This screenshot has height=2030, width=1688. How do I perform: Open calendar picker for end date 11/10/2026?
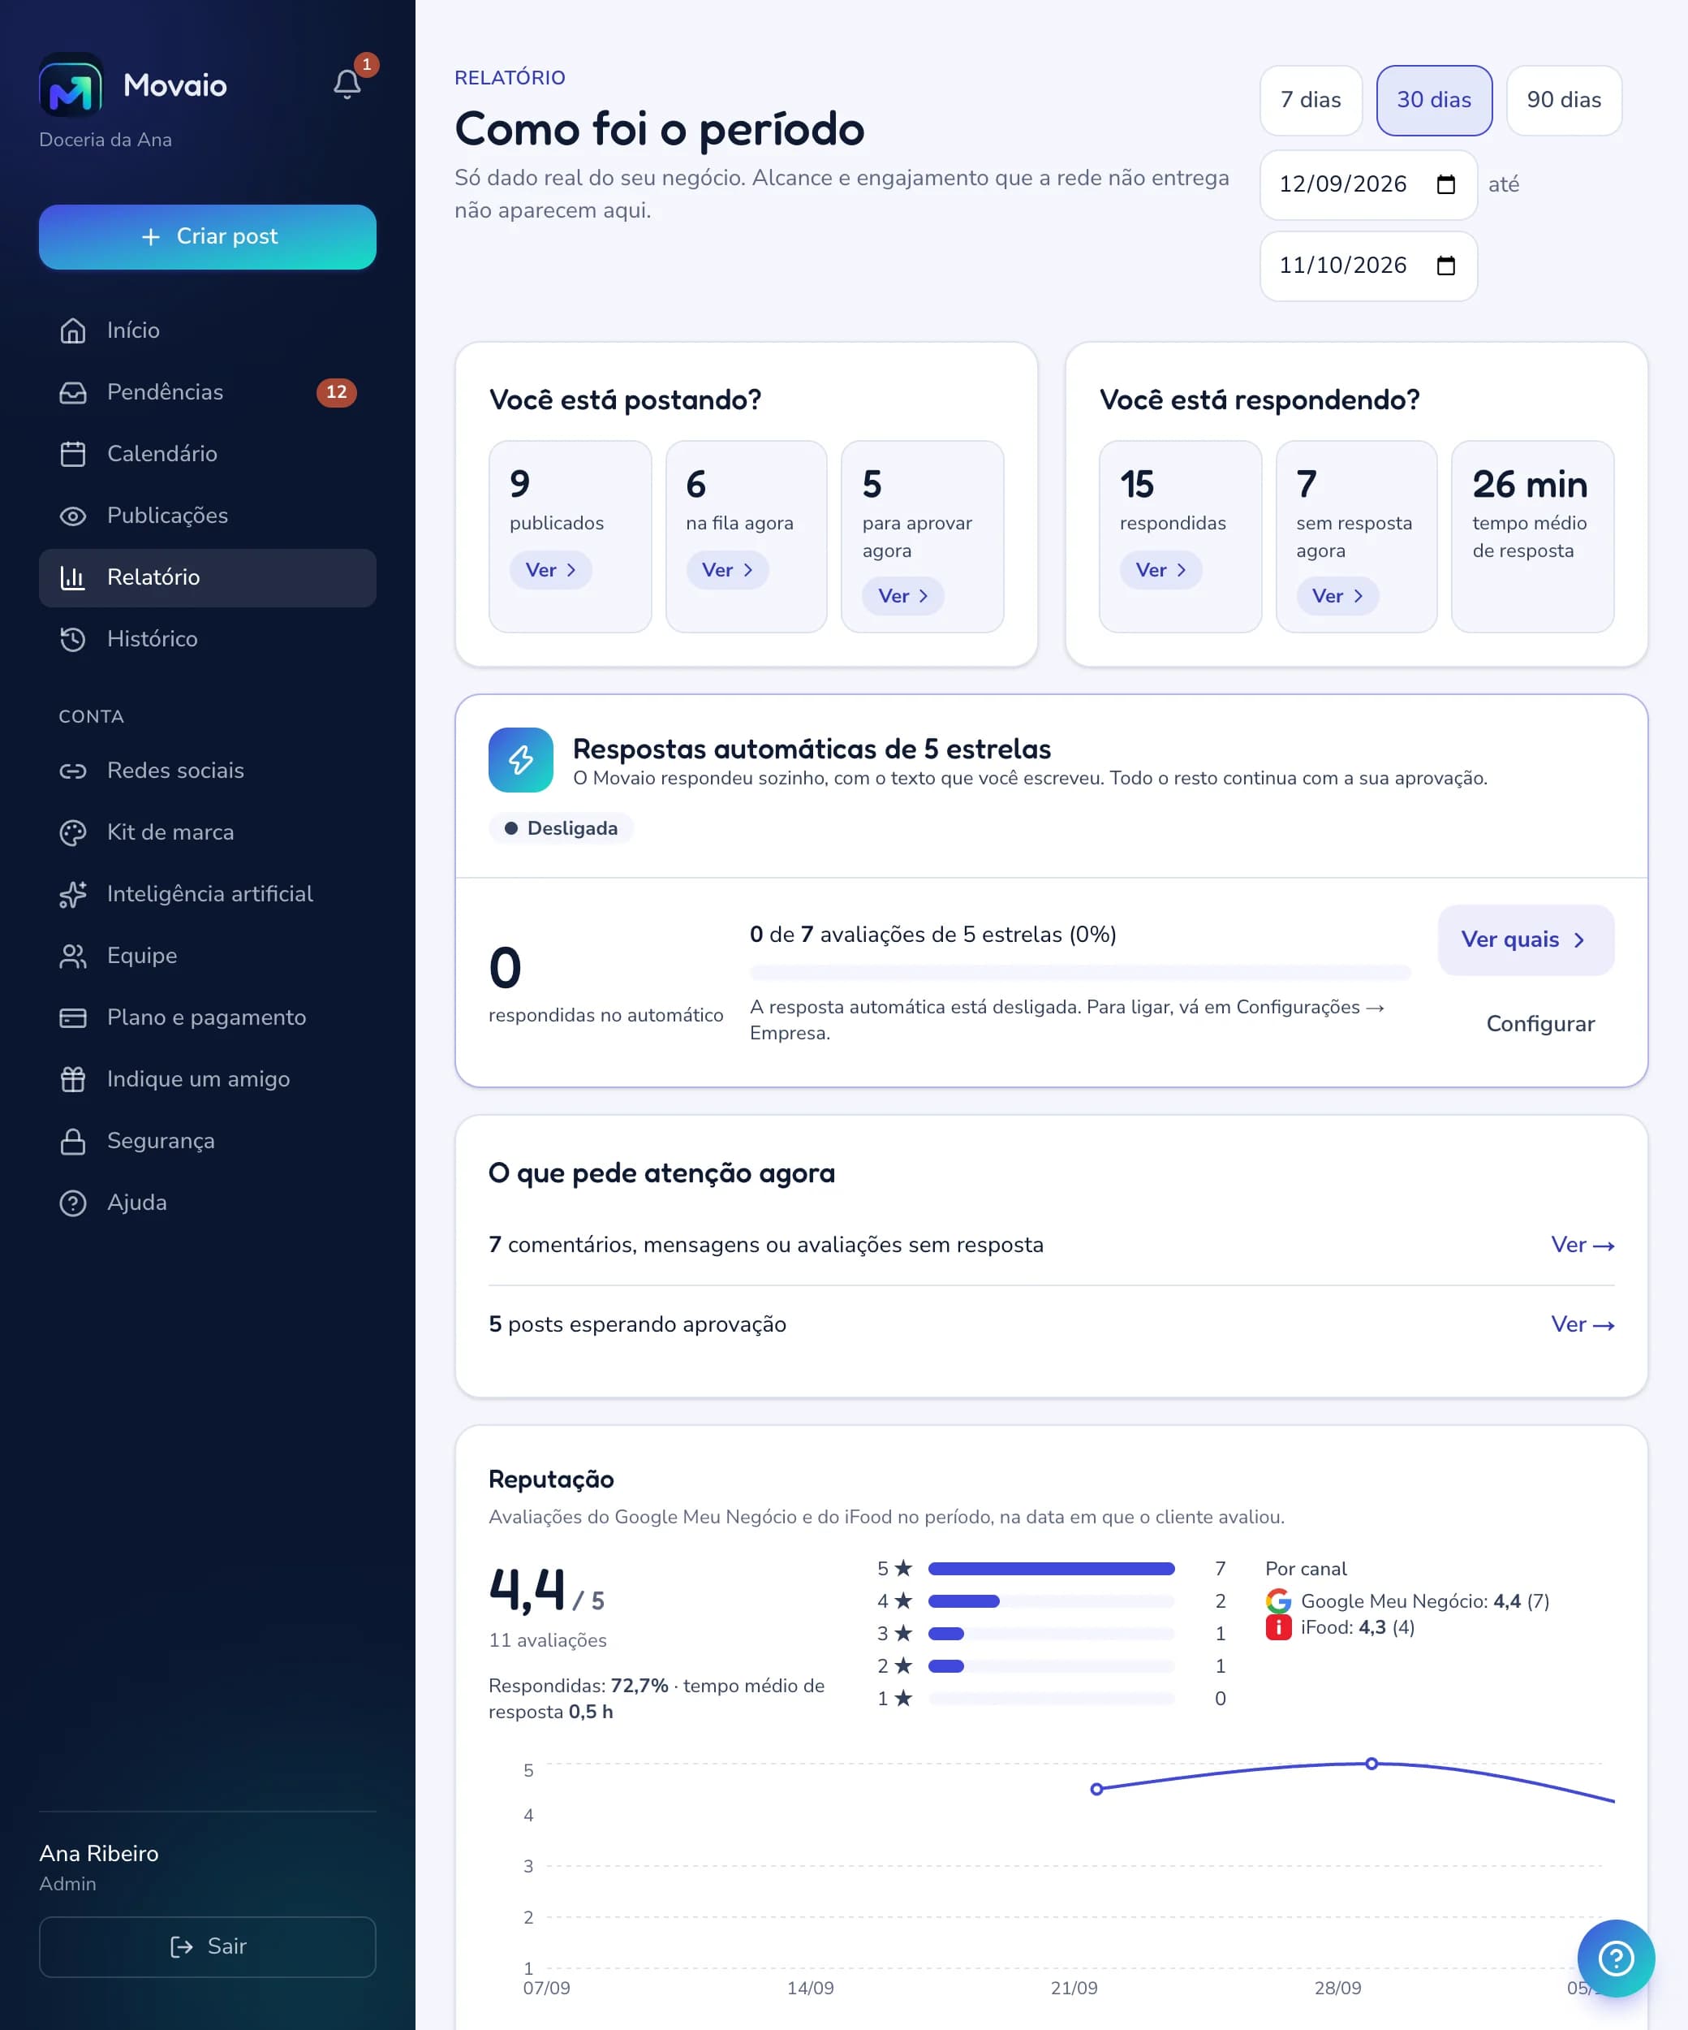(1445, 266)
